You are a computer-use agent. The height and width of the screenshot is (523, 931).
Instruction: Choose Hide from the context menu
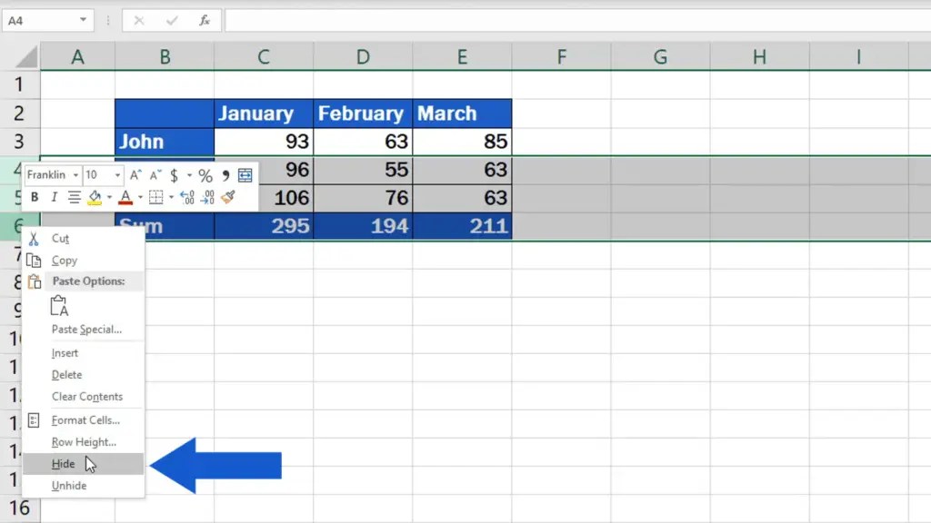point(64,463)
